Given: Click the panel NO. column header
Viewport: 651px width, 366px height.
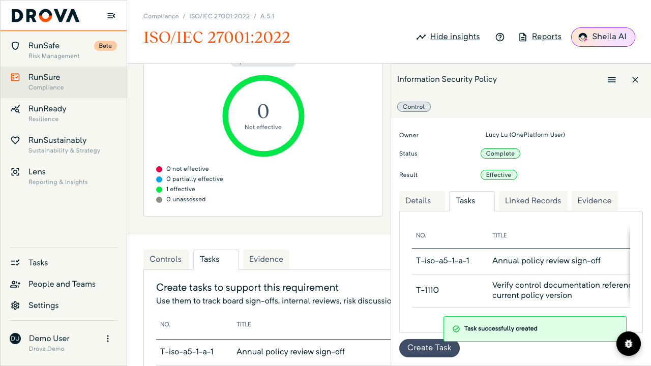Looking at the screenshot, I should point(421,236).
